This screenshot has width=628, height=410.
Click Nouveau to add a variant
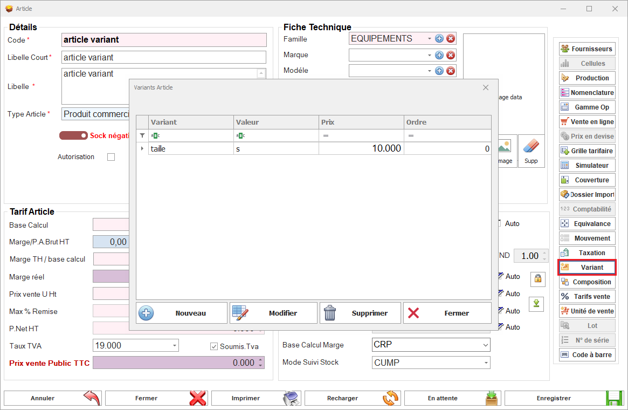tap(182, 313)
